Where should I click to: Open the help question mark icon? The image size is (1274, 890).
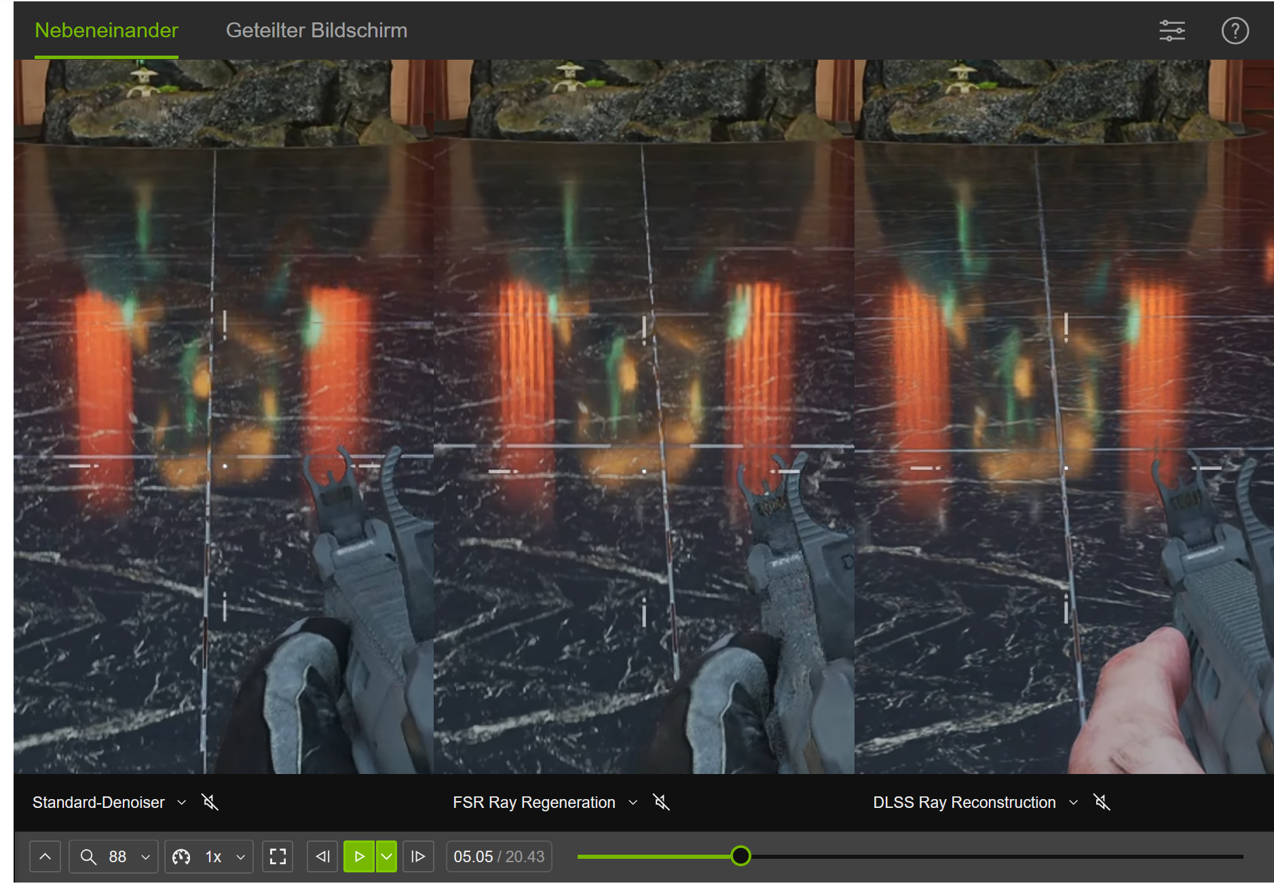[1235, 31]
